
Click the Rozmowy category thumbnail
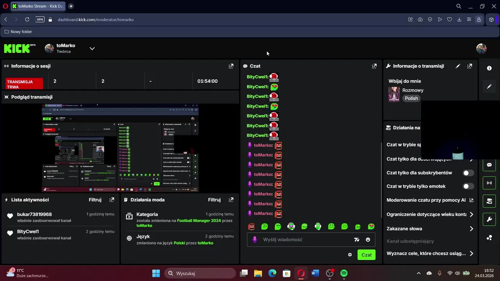point(394,94)
